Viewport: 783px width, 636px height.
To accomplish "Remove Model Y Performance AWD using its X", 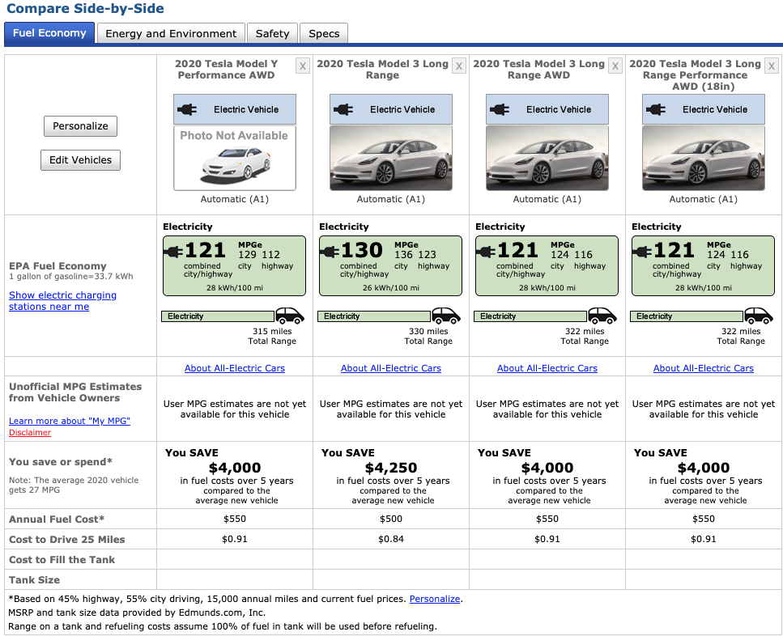I will 303,66.
